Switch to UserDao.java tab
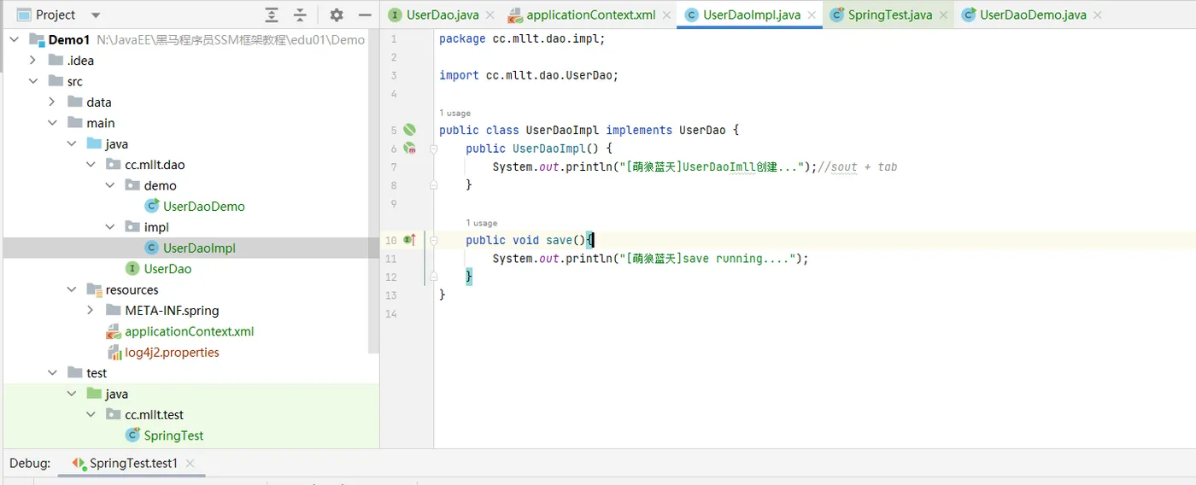 [x=443, y=15]
